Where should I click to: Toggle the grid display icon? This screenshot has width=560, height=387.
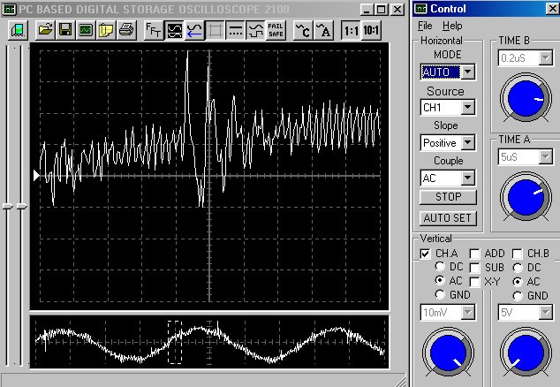coord(215,29)
